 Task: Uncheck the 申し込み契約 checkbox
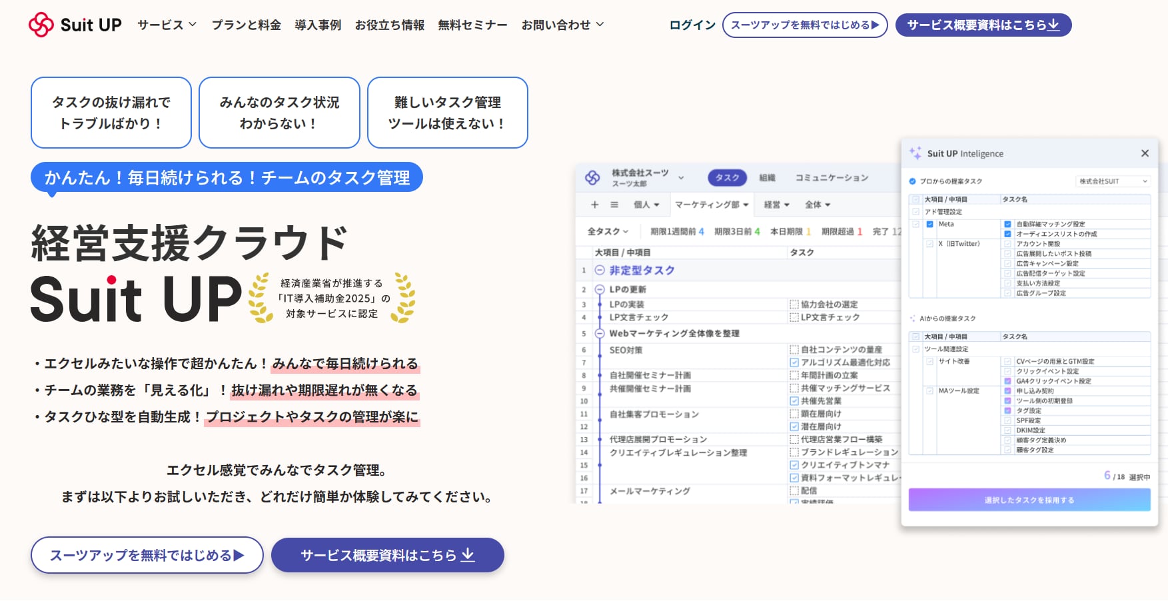[x=1008, y=391]
